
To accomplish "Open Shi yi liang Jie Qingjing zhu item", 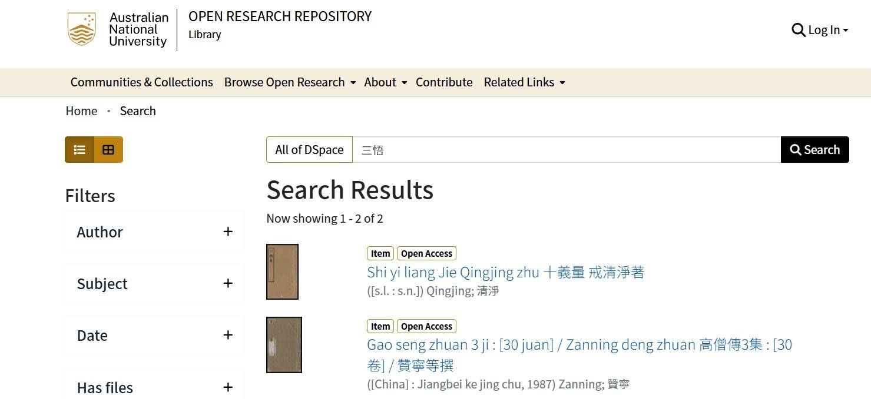I will (505, 272).
